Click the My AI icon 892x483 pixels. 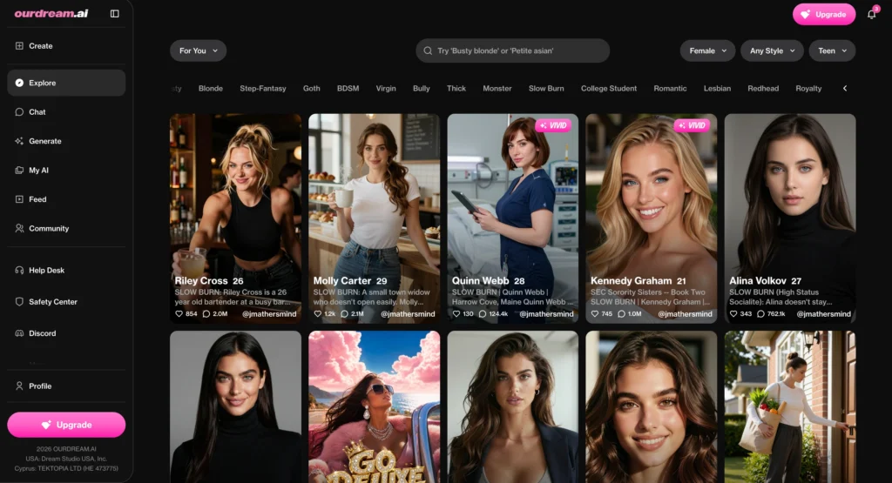[19, 170]
